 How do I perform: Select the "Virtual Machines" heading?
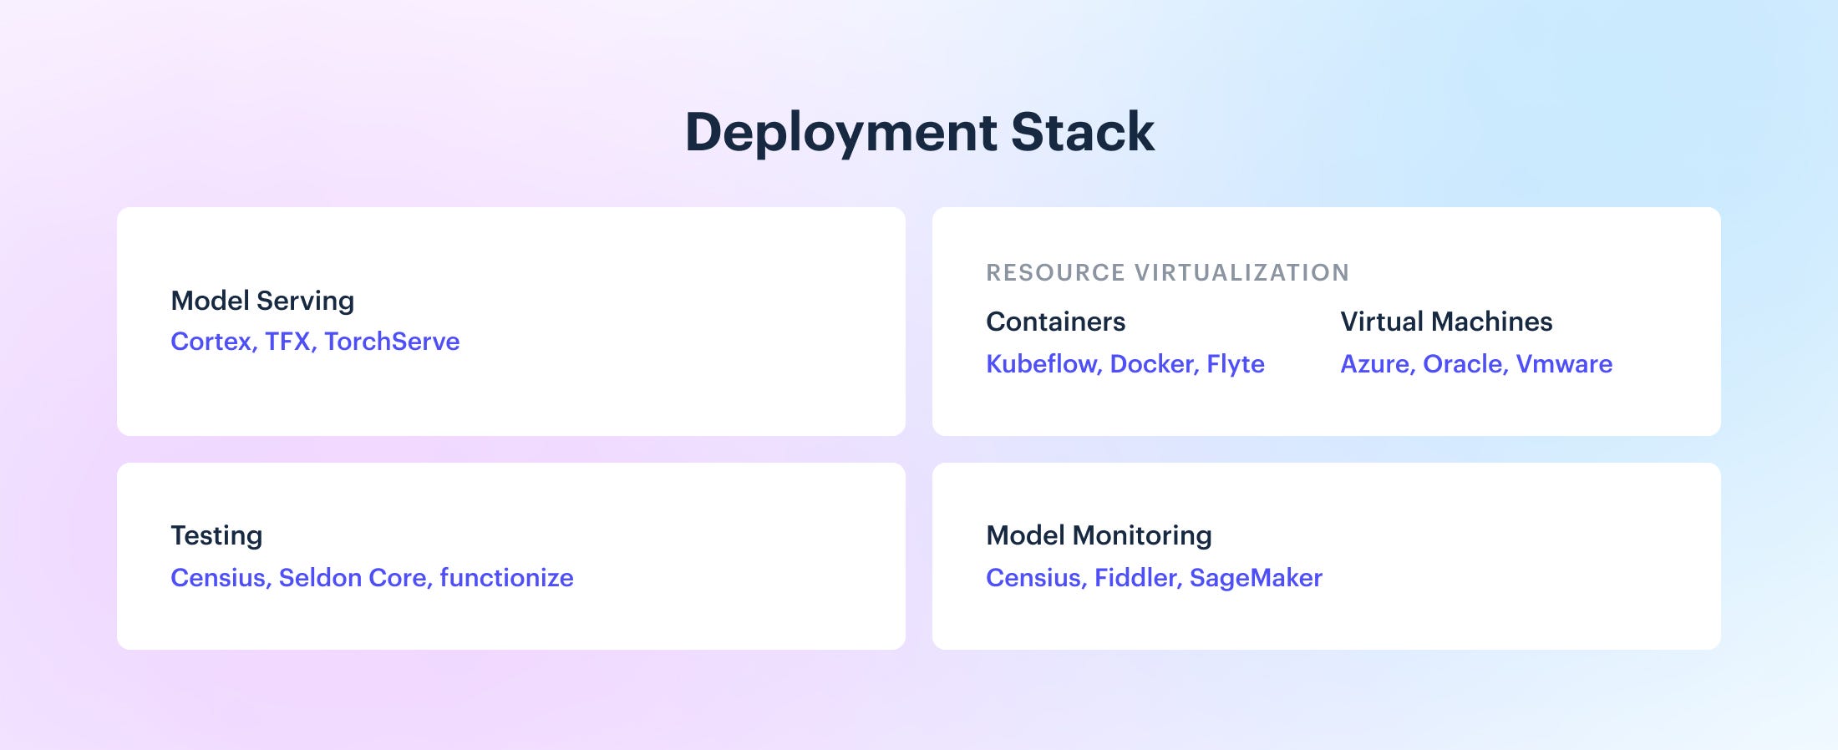click(x=1446, y=322)
